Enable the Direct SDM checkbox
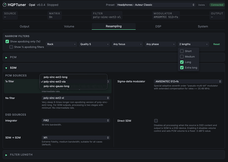The width and height of the screenshot is (228, 162). point(156,121)
